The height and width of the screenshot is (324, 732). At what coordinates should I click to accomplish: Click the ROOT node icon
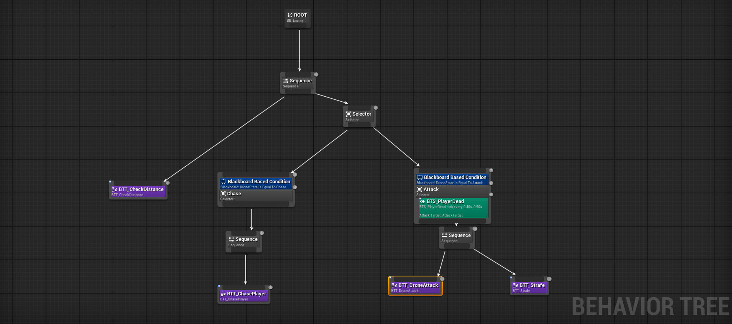pyautogui.click(x=290, y=15)
